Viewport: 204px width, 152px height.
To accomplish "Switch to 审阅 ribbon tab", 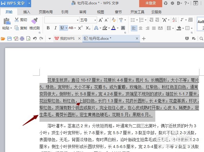I will 83,12.
